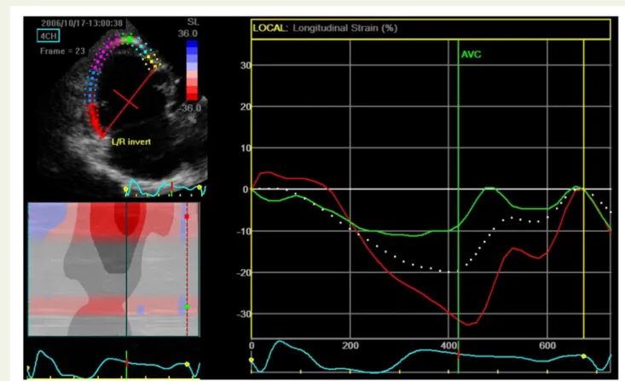Click the magenta segment dots on echo
The height and width of the screenshot is (381, 625).
(107, 52)
